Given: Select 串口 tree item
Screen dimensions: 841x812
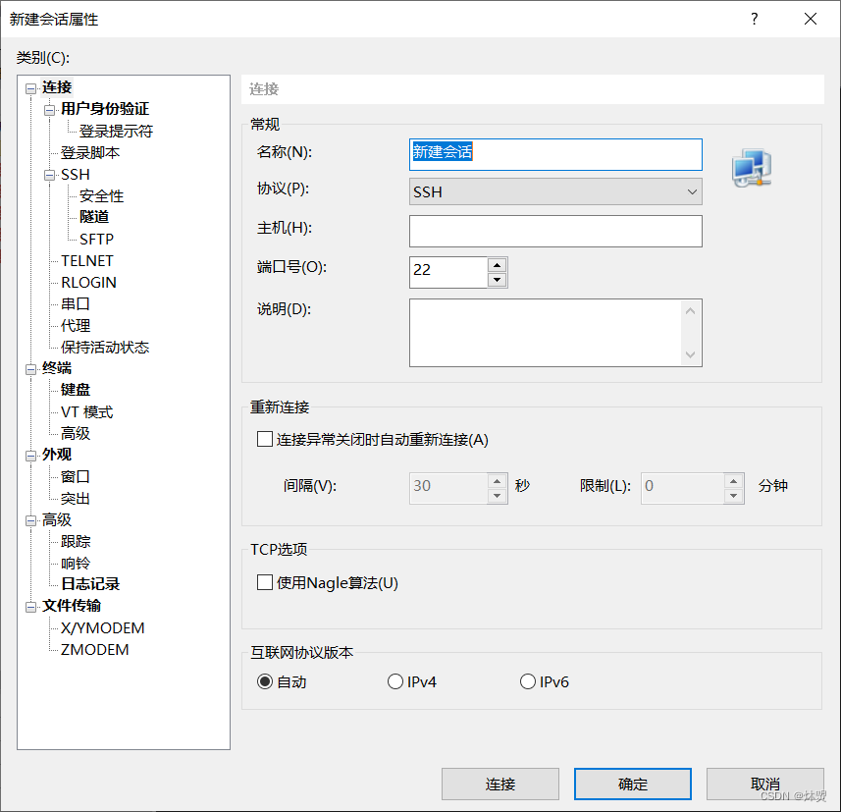Looking at the screenshot, I should pyautogui.click(x=76, y=303).
